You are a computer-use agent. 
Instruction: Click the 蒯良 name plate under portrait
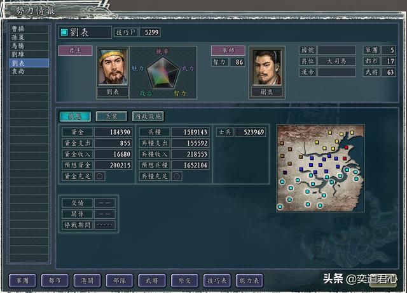point(267,92)
